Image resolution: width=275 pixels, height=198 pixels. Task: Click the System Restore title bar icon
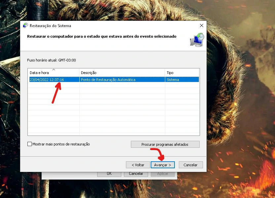25,25
